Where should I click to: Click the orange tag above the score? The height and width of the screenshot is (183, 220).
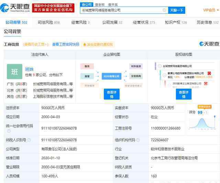pos(205,107)
